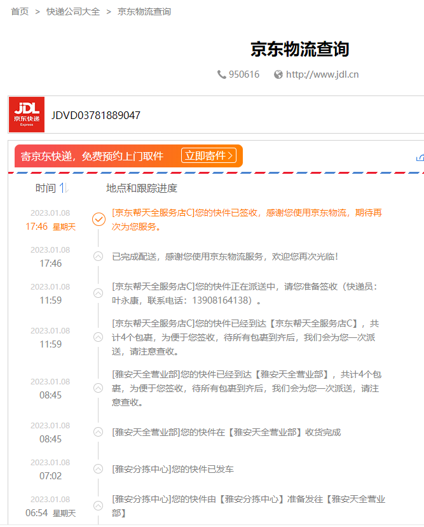This screenshot has width=424, height=527.
Task: Click the timeline marker for 已发车 entry
Action: pyautogui.click(x=98, y=469)
